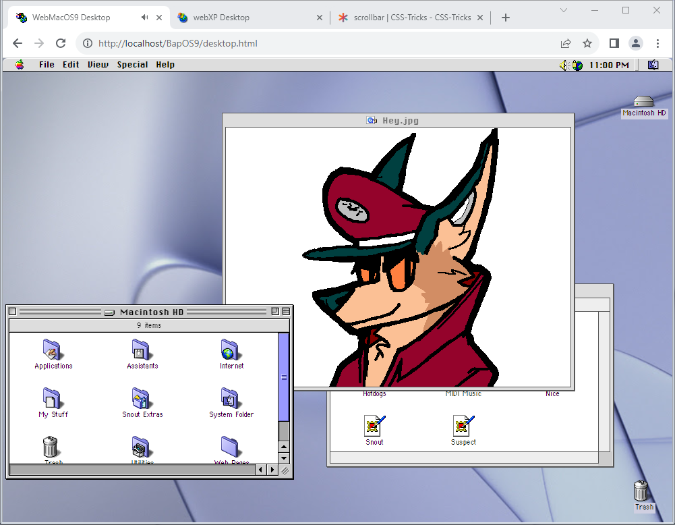Screen dimensions: 675x525
Task: Open the File menu
Action: 47,65
